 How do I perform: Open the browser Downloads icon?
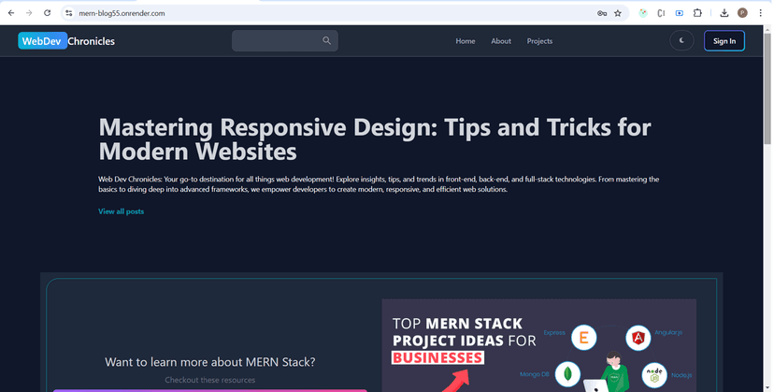[x=724, y=13]
